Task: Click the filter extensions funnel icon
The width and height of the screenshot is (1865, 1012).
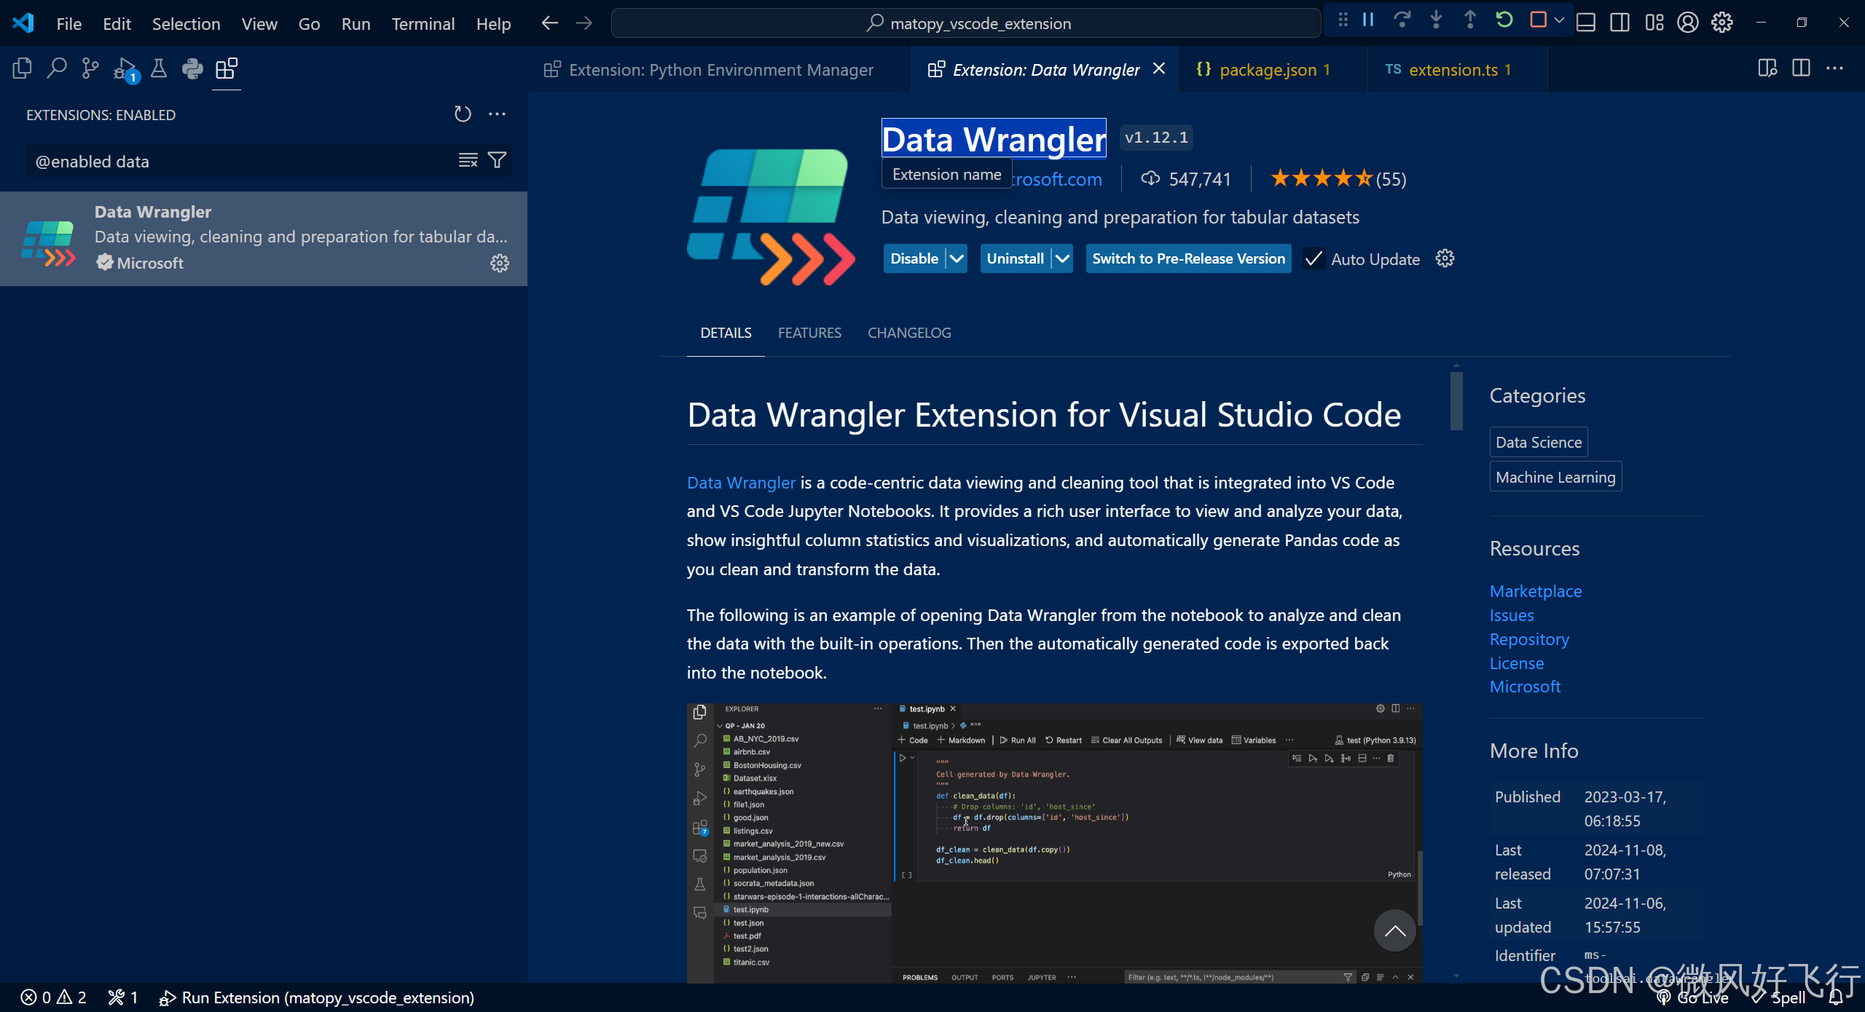Action: coord(497,160)
